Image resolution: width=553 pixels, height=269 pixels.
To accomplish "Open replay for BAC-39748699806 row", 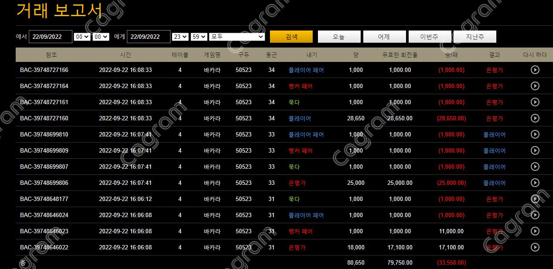I will (x=535, y=183).
